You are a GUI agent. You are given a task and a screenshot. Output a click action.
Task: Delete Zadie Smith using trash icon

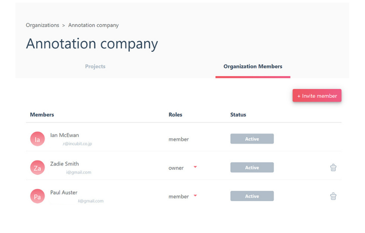pos(333,168)
